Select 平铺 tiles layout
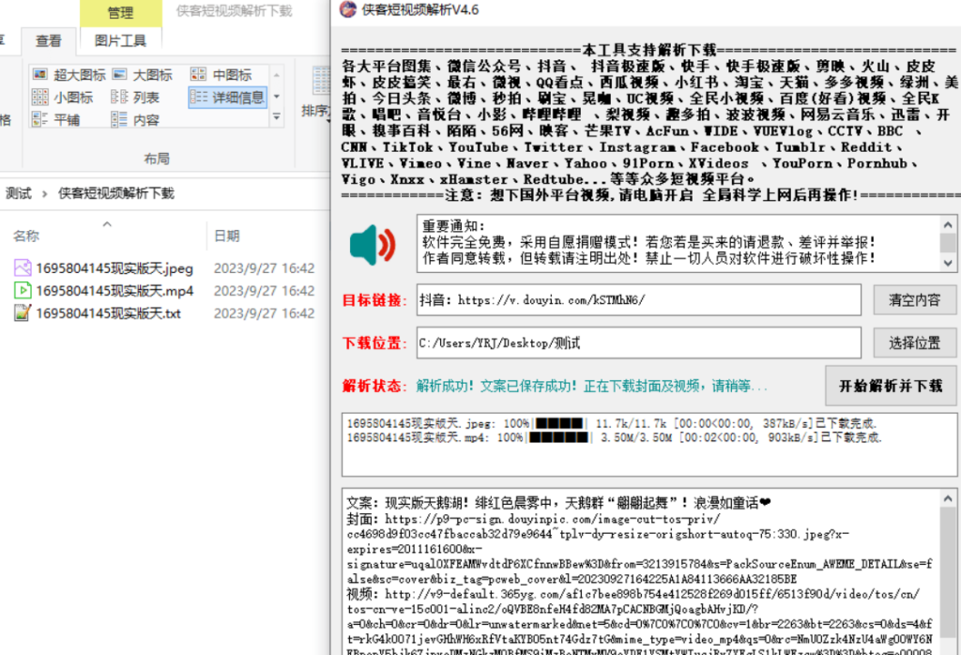This screenshot has height=655, width=961. (56, 120)
